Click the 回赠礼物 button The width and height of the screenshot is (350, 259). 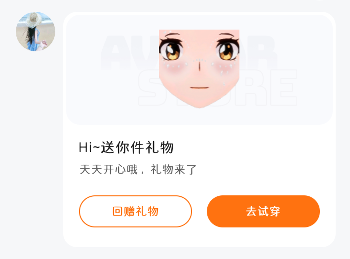click(135, 211)
